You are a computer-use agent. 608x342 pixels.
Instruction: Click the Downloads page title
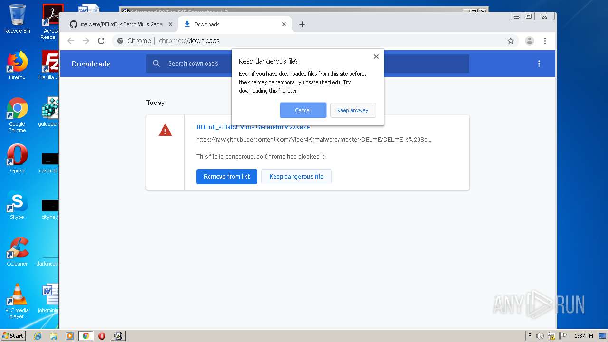point(91,64)
